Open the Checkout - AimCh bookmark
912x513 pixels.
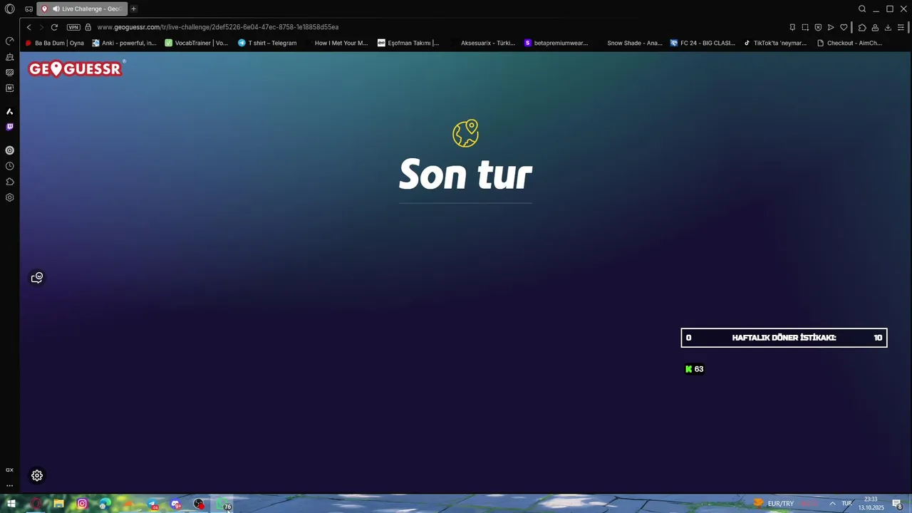(849, 43)
